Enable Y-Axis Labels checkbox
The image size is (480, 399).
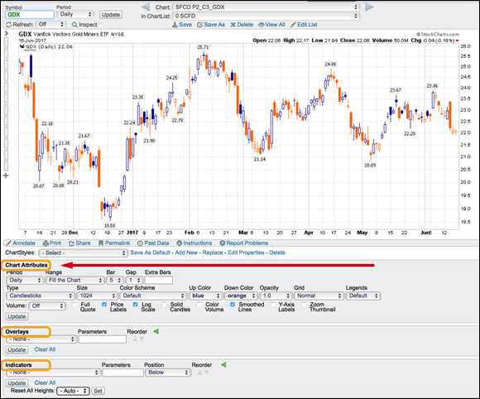point(272,305)
